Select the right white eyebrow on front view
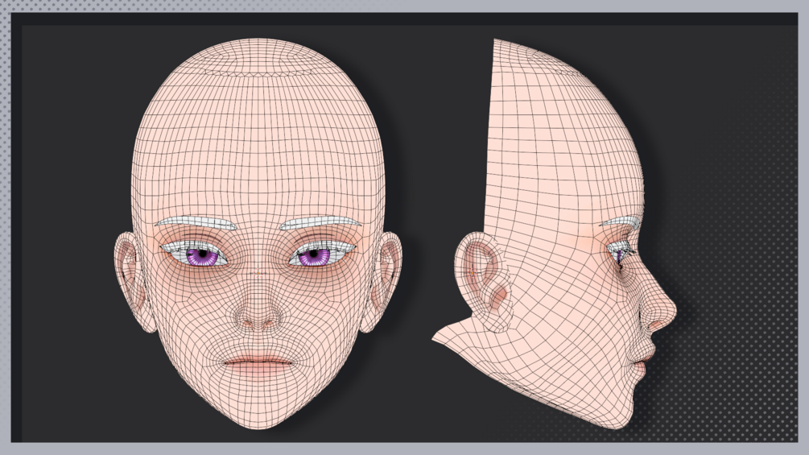The height and width of the screenshot is (455, 809). pos(320,223)
